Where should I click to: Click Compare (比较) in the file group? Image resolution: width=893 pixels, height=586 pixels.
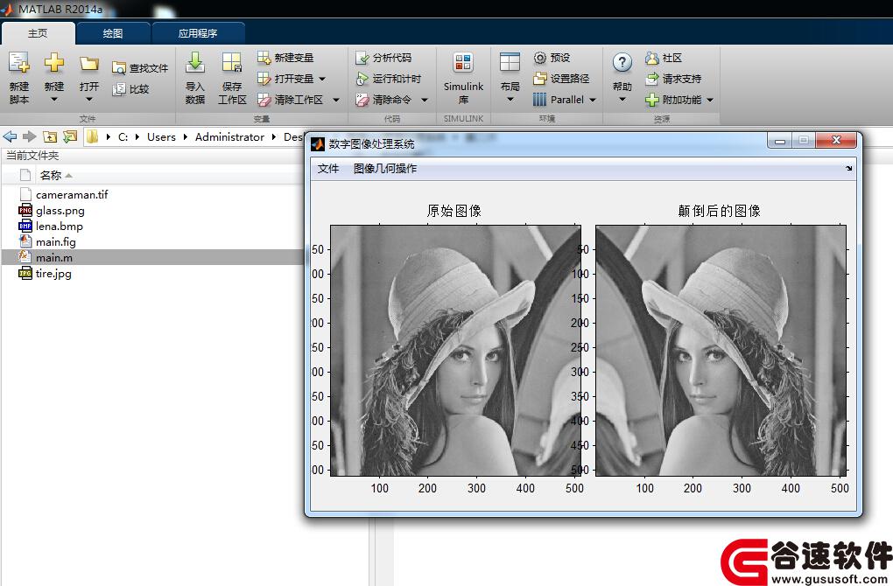[131, 88]
